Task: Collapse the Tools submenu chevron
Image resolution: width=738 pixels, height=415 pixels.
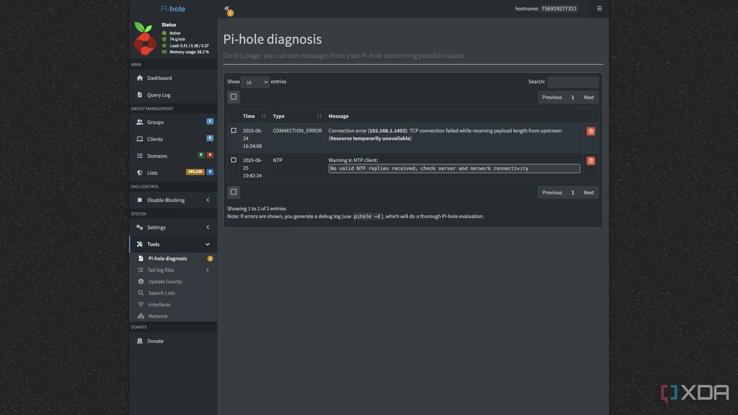Action: coord(208,244)
